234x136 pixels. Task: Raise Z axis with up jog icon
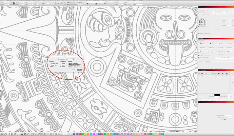(x=204, y=24)
